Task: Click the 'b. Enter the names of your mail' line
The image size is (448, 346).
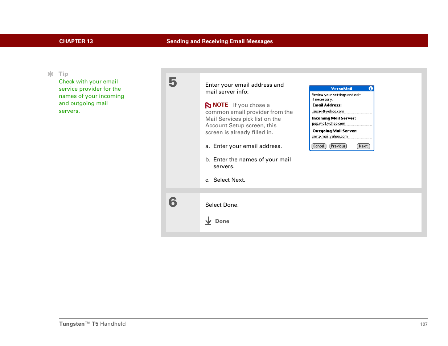Action: tap(248, 160)
